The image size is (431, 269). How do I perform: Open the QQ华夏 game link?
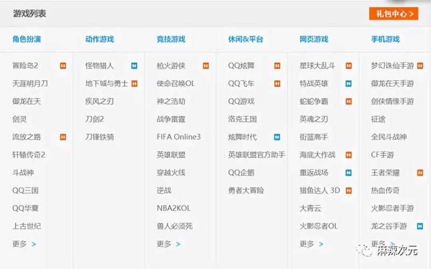(25, 208)
